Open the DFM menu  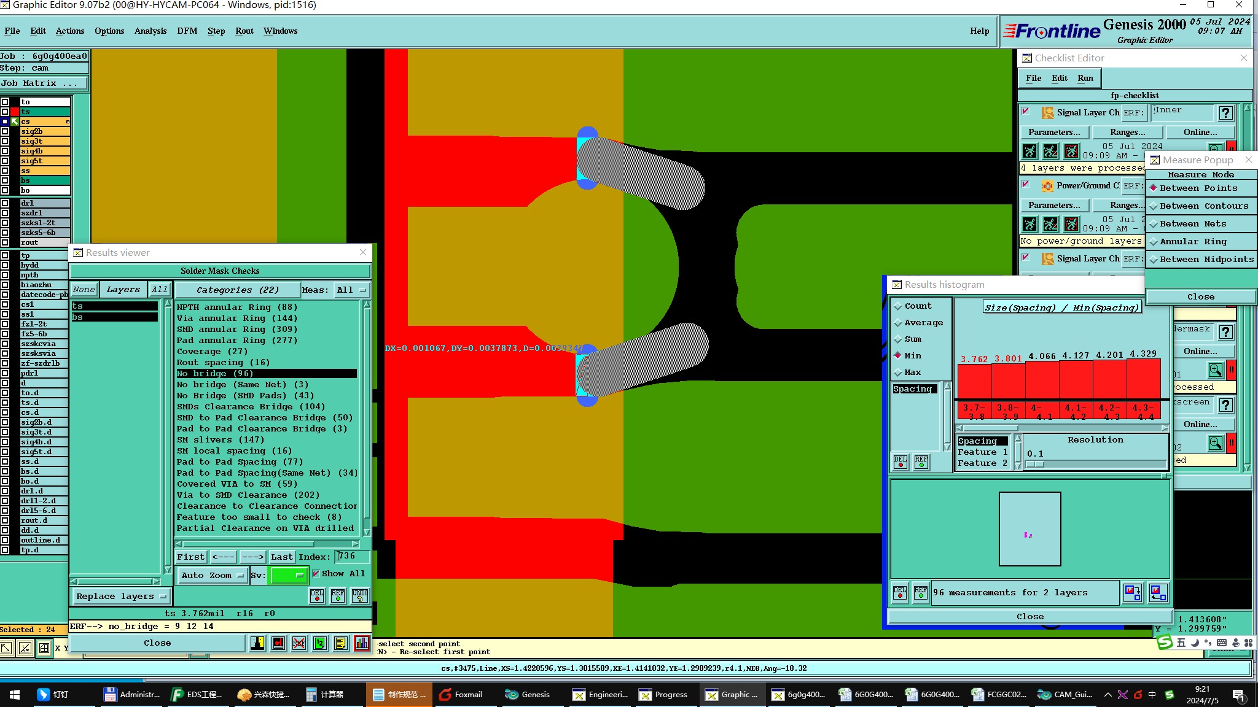pyautogui.click(x=187, y=31)
